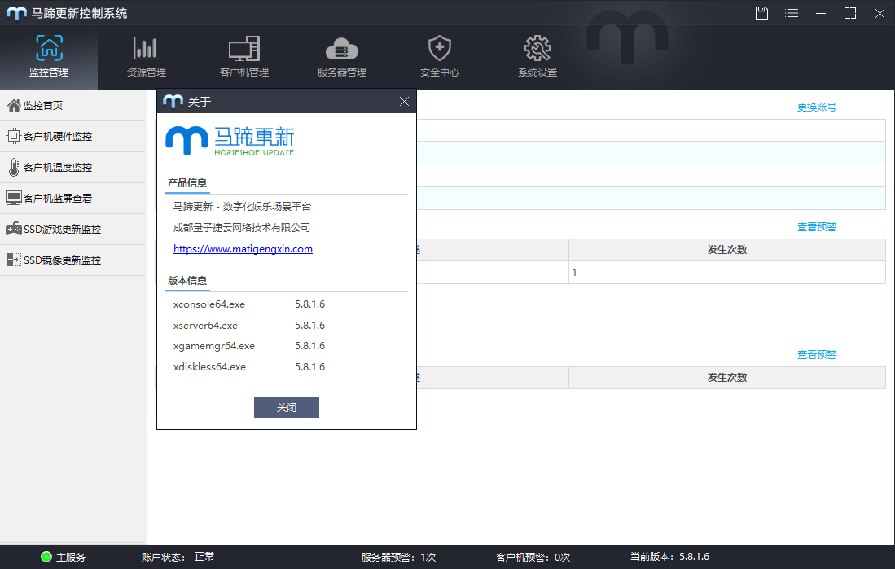Click the chip icon beside 客户机硬件监控
Screen dimensions: 895x569
coord(14,136)
